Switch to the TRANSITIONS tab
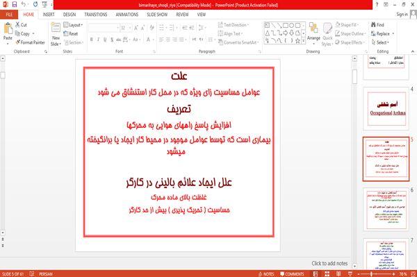Viewport: 417px width, 277px height. click(x=96, y=15)
